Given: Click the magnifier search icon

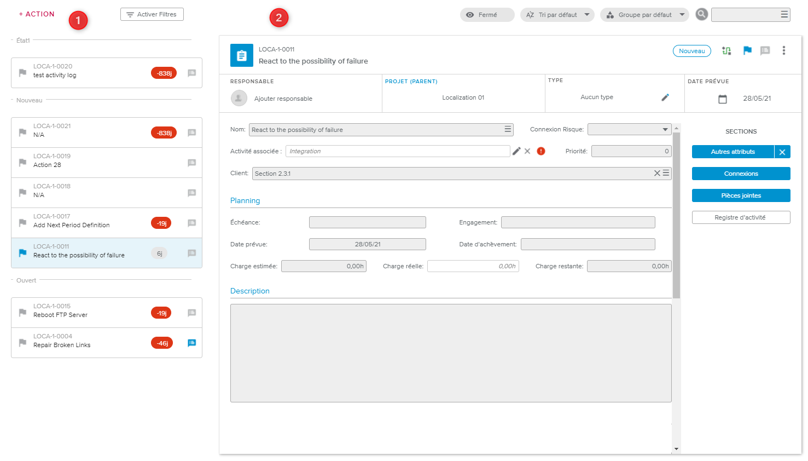Looking at the screenshot, I should [x=701, y=15].
